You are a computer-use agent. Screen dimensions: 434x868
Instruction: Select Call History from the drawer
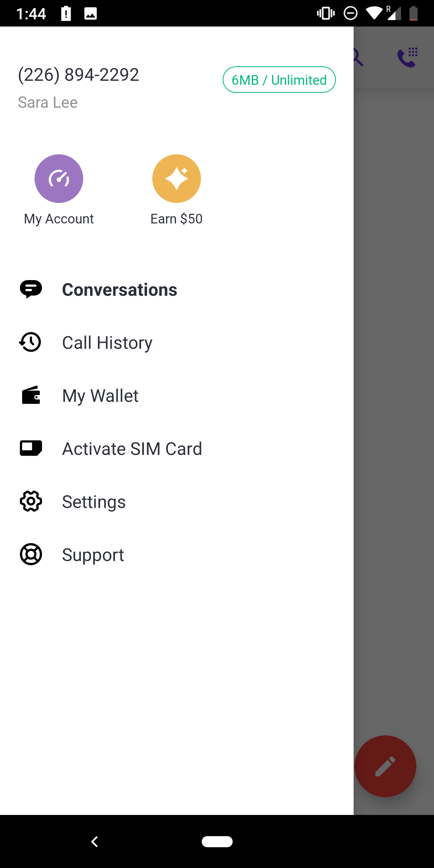[x=107, y=343]
